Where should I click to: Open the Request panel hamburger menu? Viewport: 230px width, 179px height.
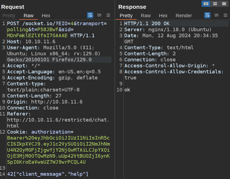tap(108, 15)
